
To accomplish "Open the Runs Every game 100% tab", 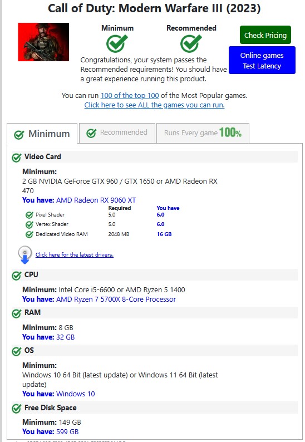I will [x=203, y=133].
